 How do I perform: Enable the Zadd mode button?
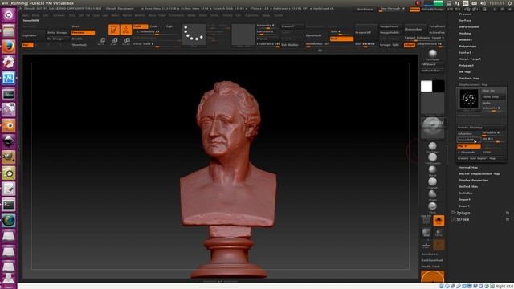141,26
